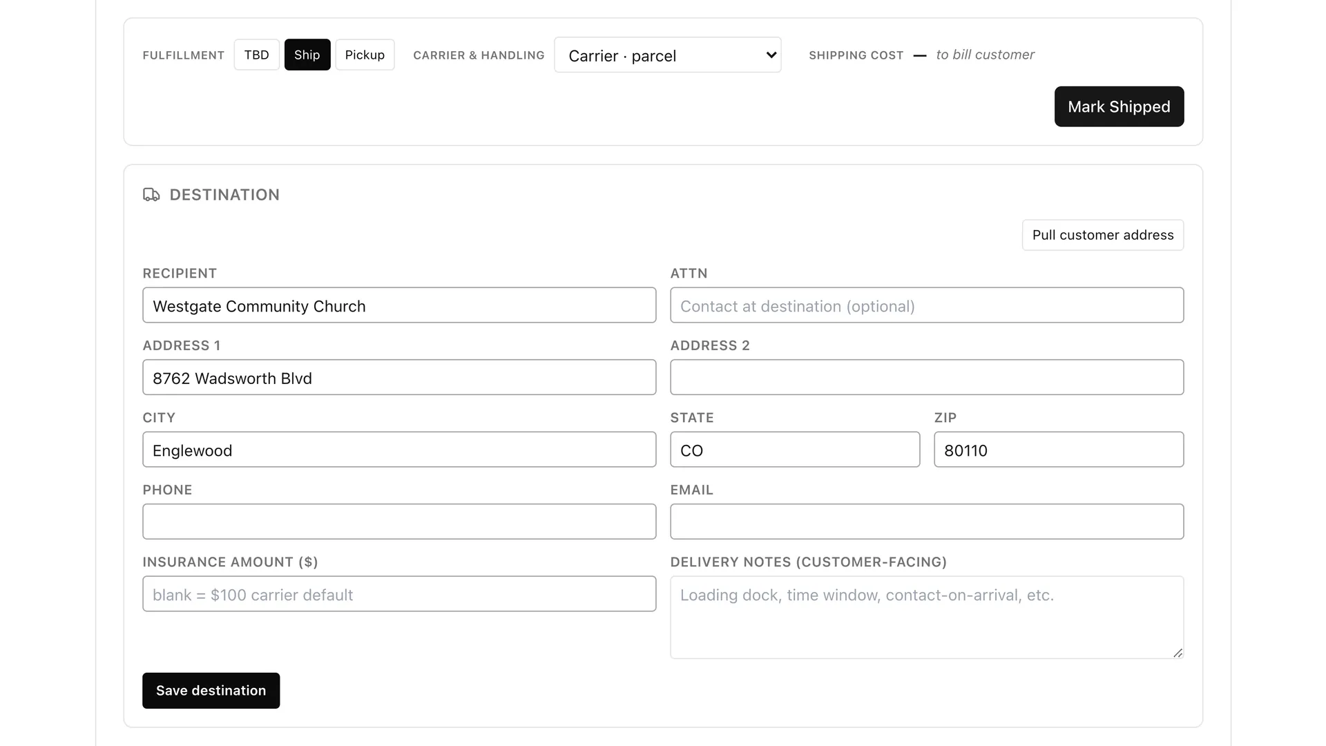The image size is (1326, 746).
Task: Click the empty Phone field
Action: [399, 522]
